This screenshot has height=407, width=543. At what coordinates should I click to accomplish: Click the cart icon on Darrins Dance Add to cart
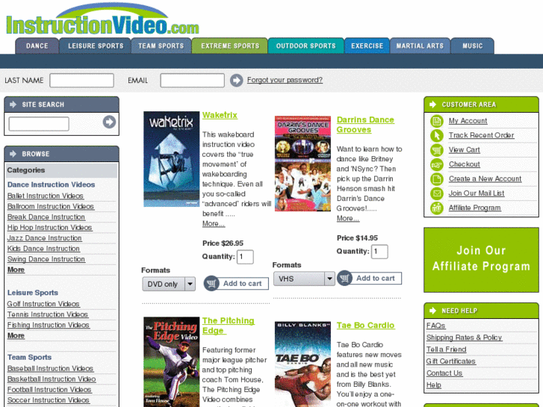[344, 278]
